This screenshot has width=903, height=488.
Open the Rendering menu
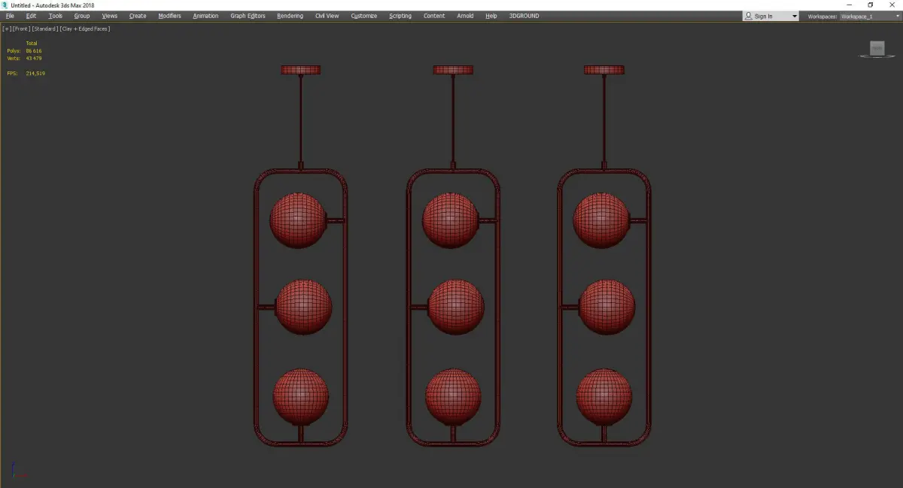(290, 16)
